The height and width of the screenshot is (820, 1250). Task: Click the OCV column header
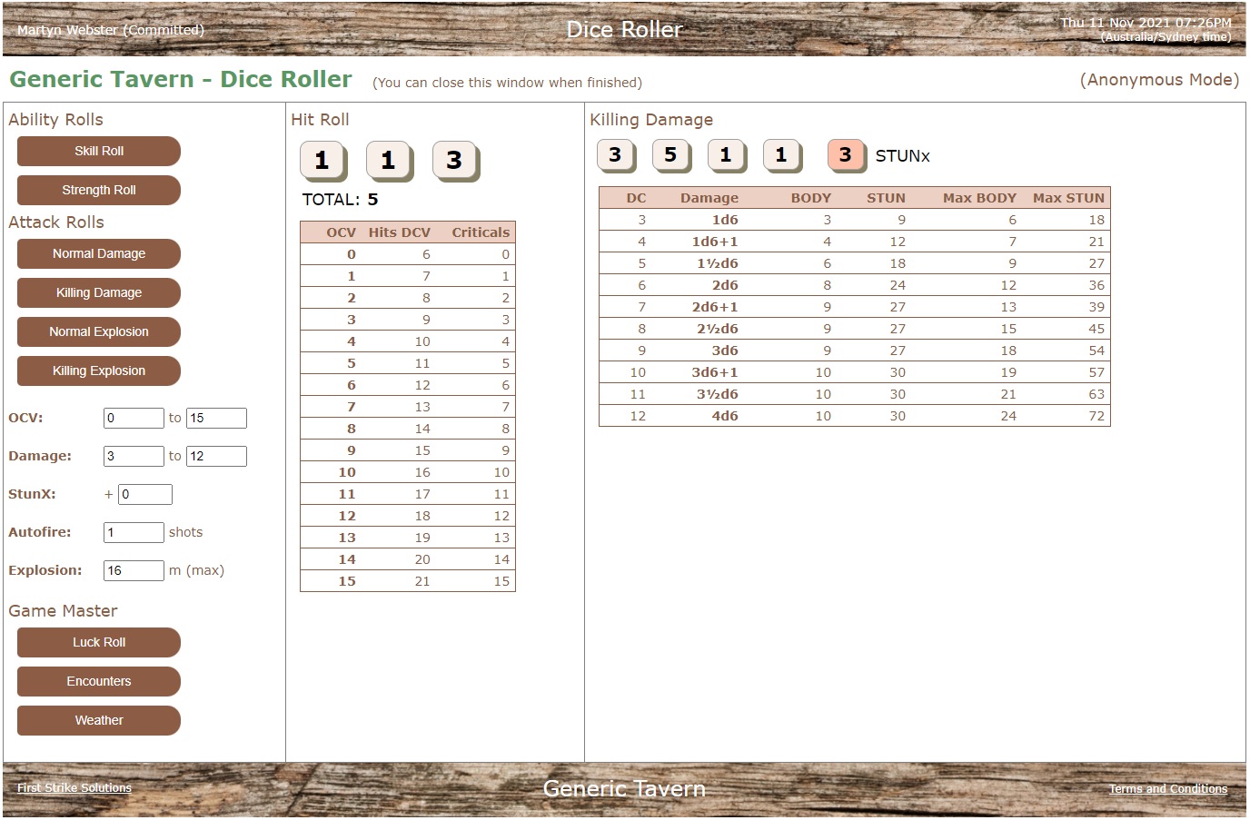click(x=341, y=232)
